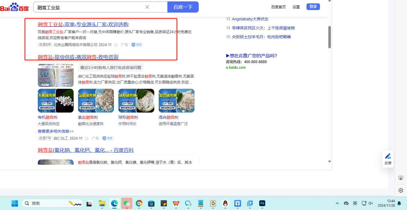Click the 收录7年 badge

(x=45, y=138)
